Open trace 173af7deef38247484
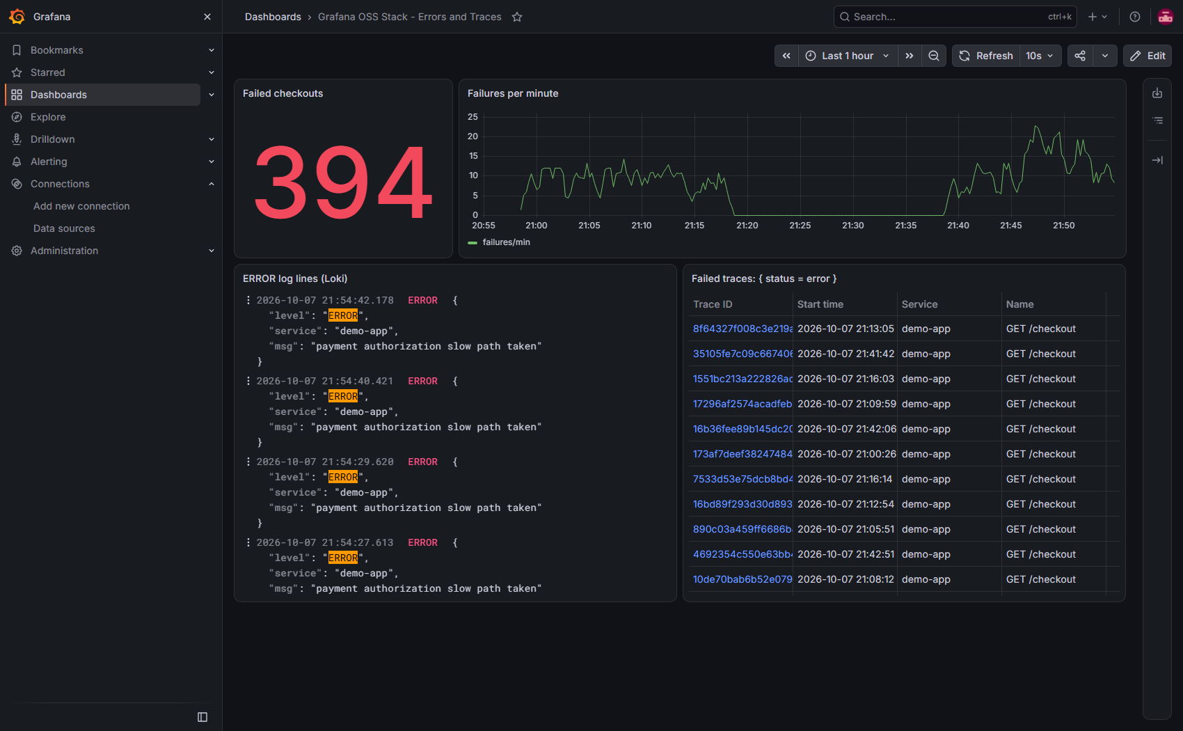 coord(743,454)
